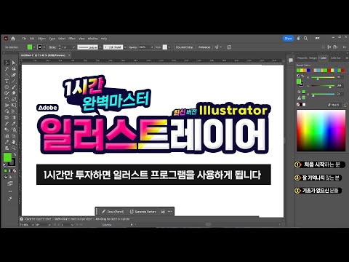Activate the green Fill box in toolbar
349x262 pixels.
7,158
